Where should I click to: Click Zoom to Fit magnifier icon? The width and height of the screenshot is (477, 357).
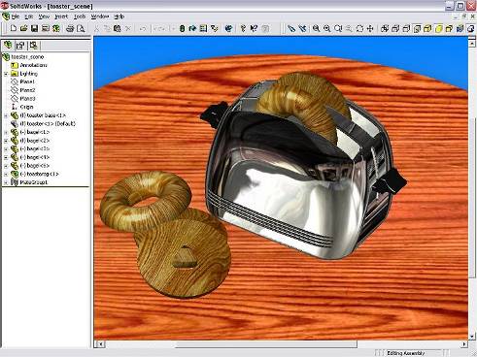[316, 28]
